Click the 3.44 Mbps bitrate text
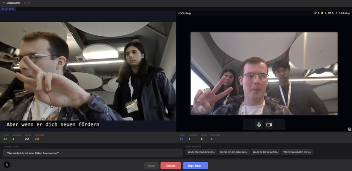The height and width of the screenshot is (171, 352). 345,13
